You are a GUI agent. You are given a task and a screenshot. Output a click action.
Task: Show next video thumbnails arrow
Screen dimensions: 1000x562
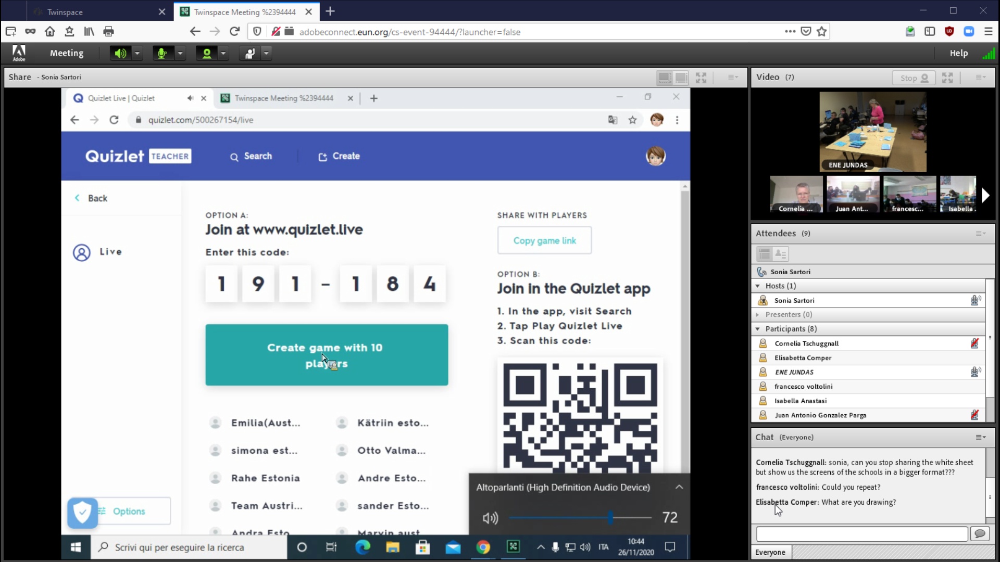click(985, 195)
